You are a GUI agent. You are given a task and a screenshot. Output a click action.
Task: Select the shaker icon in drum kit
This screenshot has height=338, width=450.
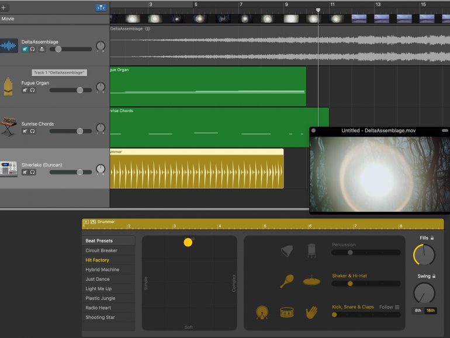[x=287, y=281]
